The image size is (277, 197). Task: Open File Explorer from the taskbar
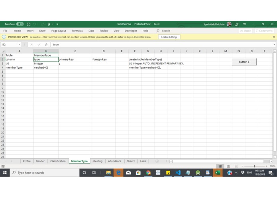[x=108, y=173]
